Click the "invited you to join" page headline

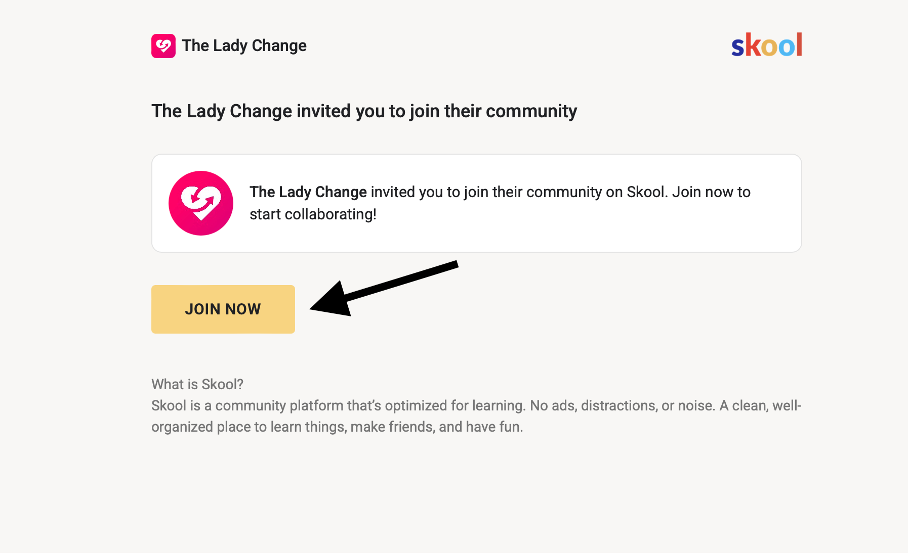(x=364, y=111)
